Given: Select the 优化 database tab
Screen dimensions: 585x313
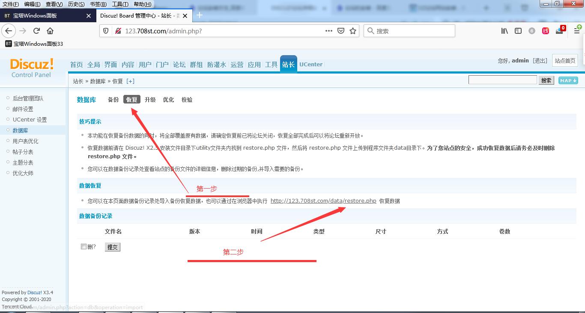Looking at the screenshot, I should click(x=169, y=100).
